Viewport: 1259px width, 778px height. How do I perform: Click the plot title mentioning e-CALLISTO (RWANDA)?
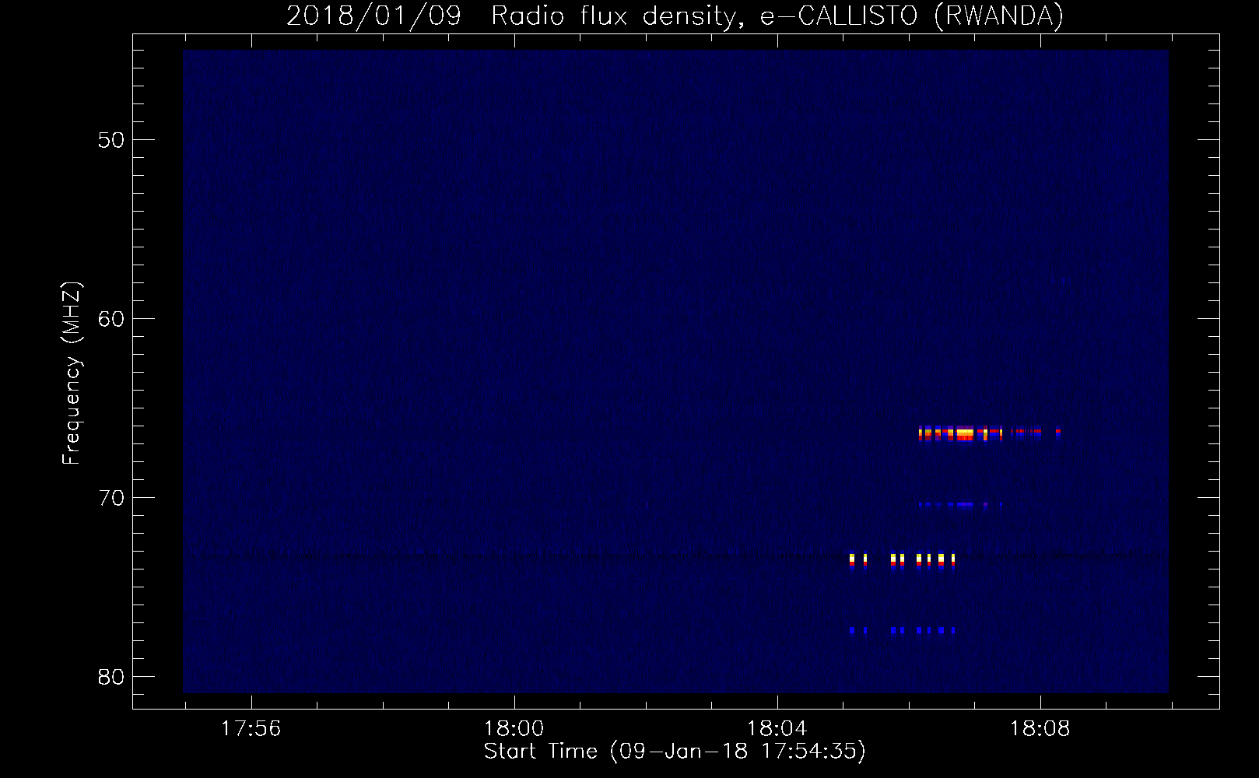click(x=675, y=16)
